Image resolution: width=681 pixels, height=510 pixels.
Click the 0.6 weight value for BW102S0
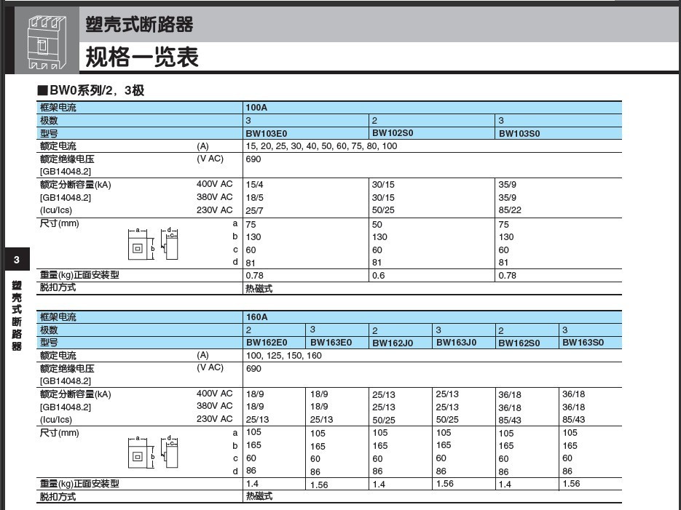click(378, 276)
